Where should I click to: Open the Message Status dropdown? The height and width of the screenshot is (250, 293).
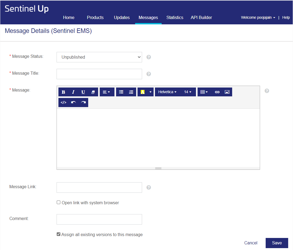[x=99, y=57]
